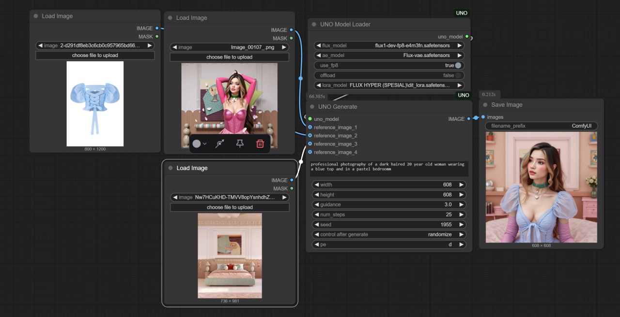
Task: Select the next flux_model with the right arrow
Action: point(460,45)
